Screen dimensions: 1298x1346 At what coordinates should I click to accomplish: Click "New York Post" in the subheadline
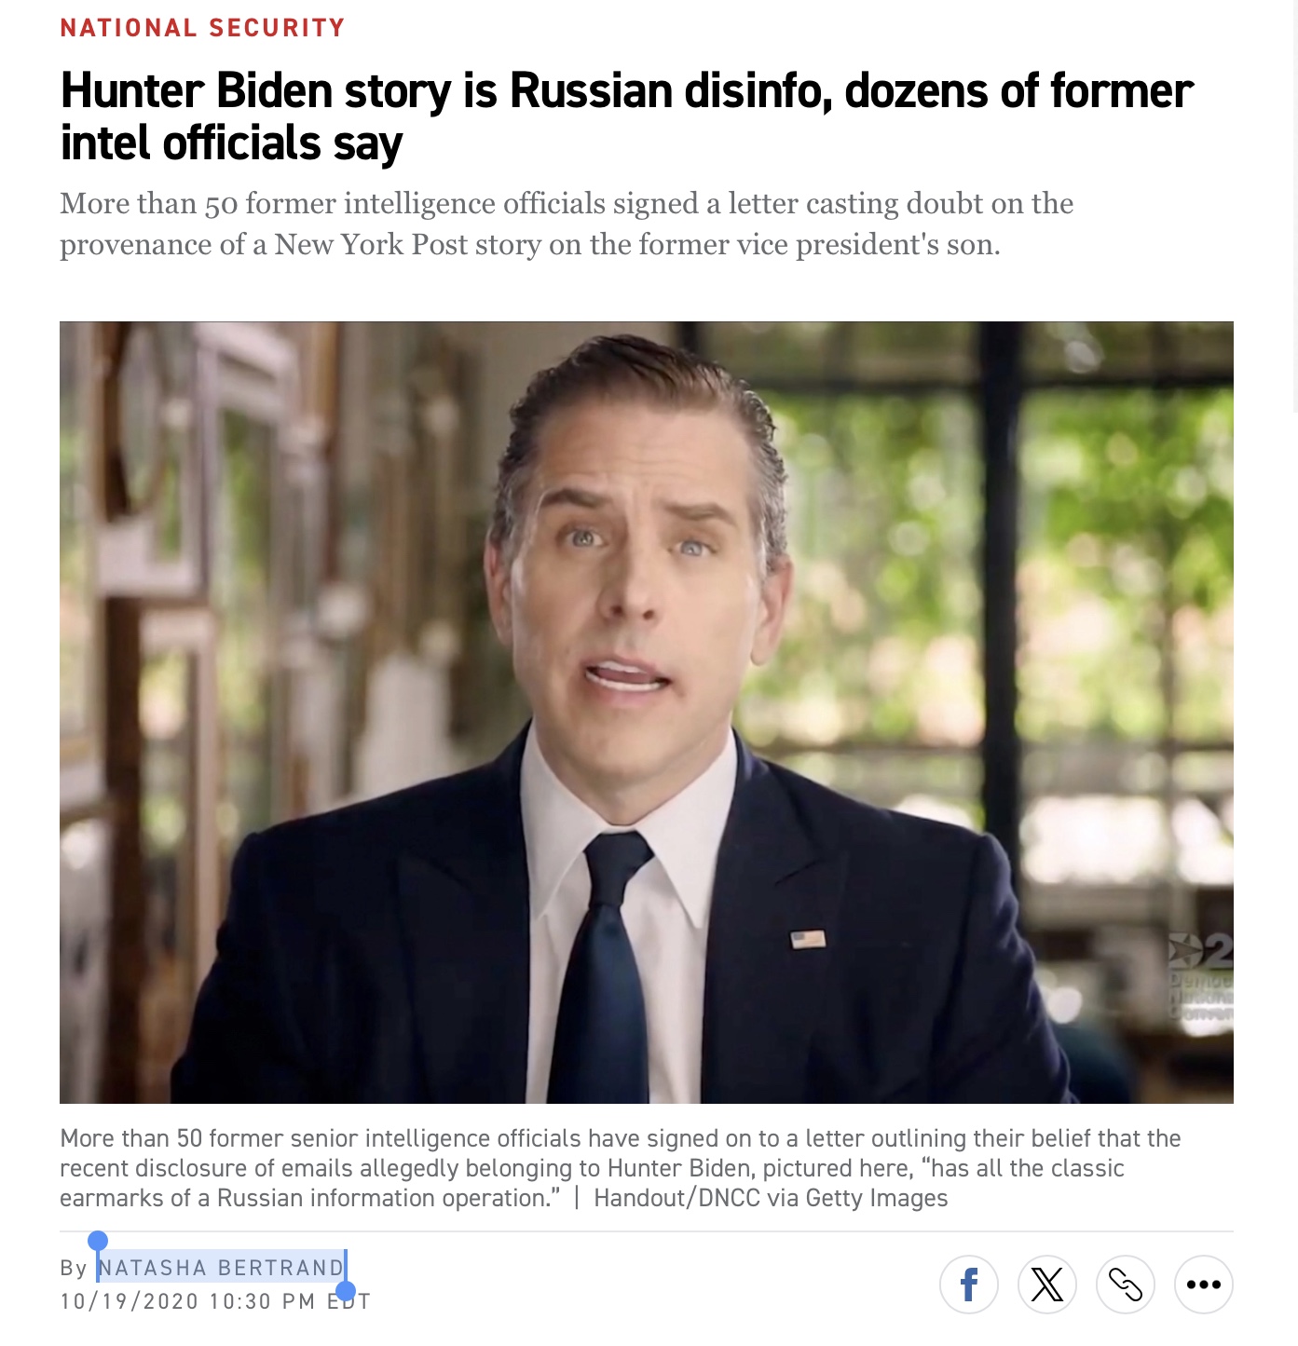371,244
